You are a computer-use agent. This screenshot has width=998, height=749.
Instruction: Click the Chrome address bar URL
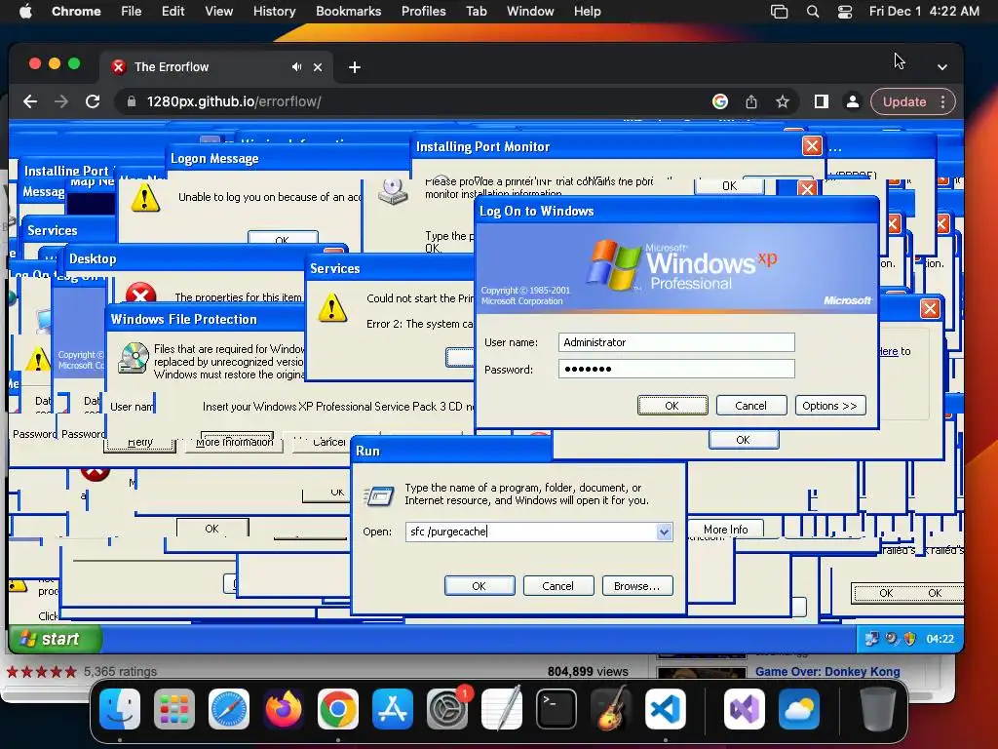point(234,101)
